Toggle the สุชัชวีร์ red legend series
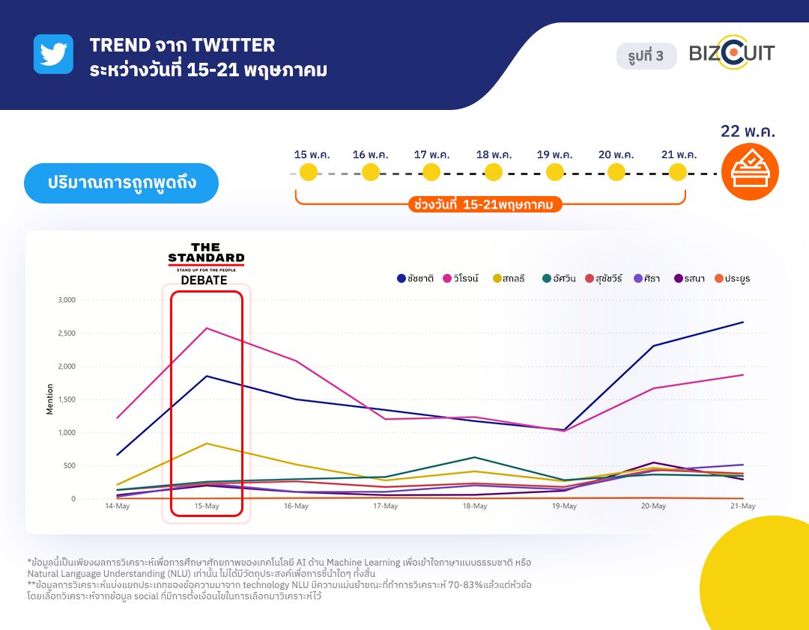809x630 pixels. pos(604,278)
